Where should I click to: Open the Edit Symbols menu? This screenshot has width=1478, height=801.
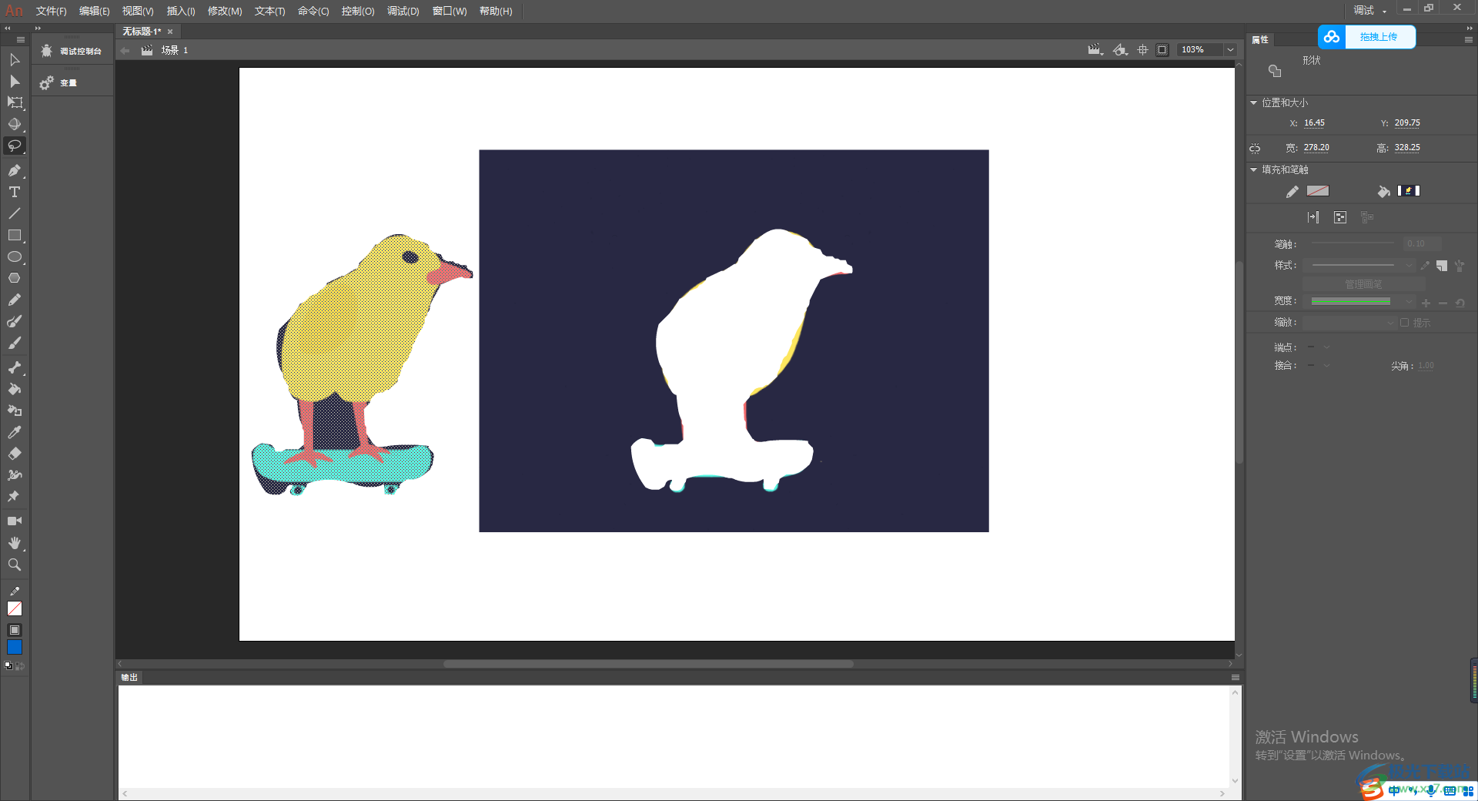click(1120, 50)
